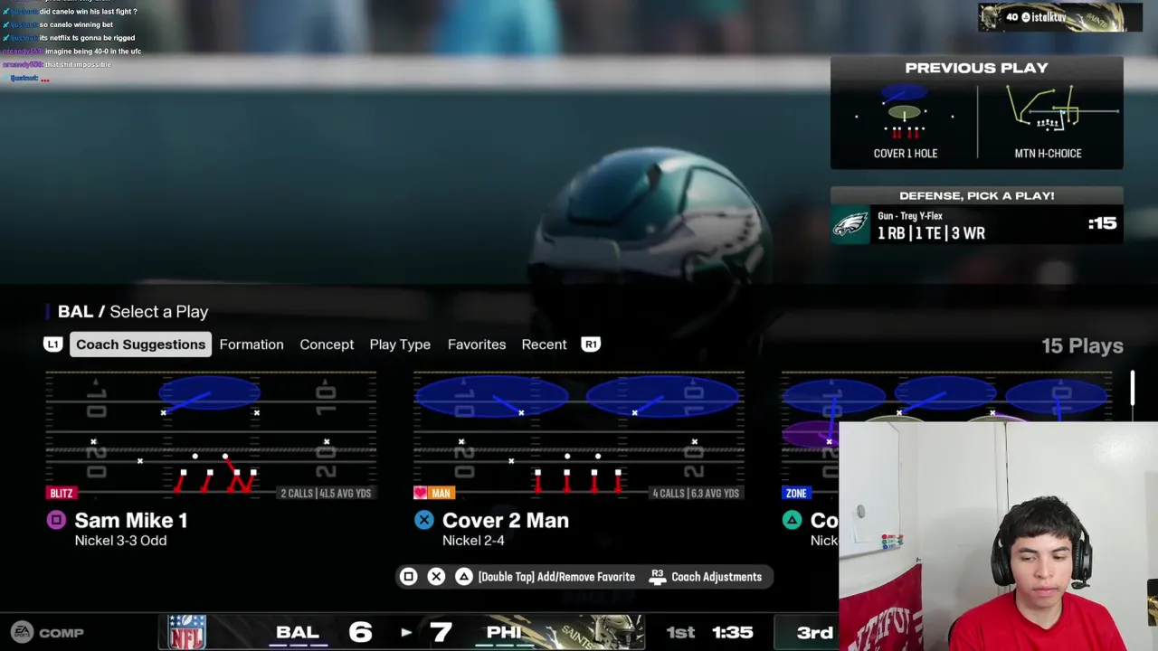Pick the Sam Mike 1 play diagram

[x=211, y=435]
